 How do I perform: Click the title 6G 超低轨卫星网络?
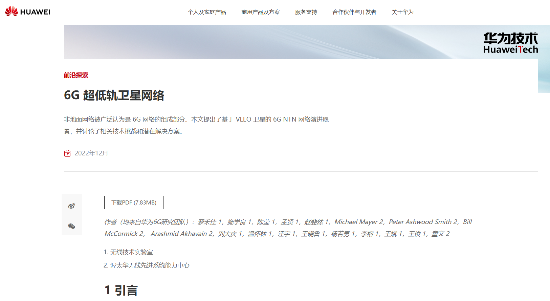pos(114,95)
